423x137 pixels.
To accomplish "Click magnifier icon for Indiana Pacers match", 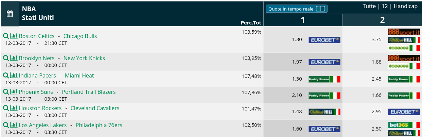I will coord(6,75).
